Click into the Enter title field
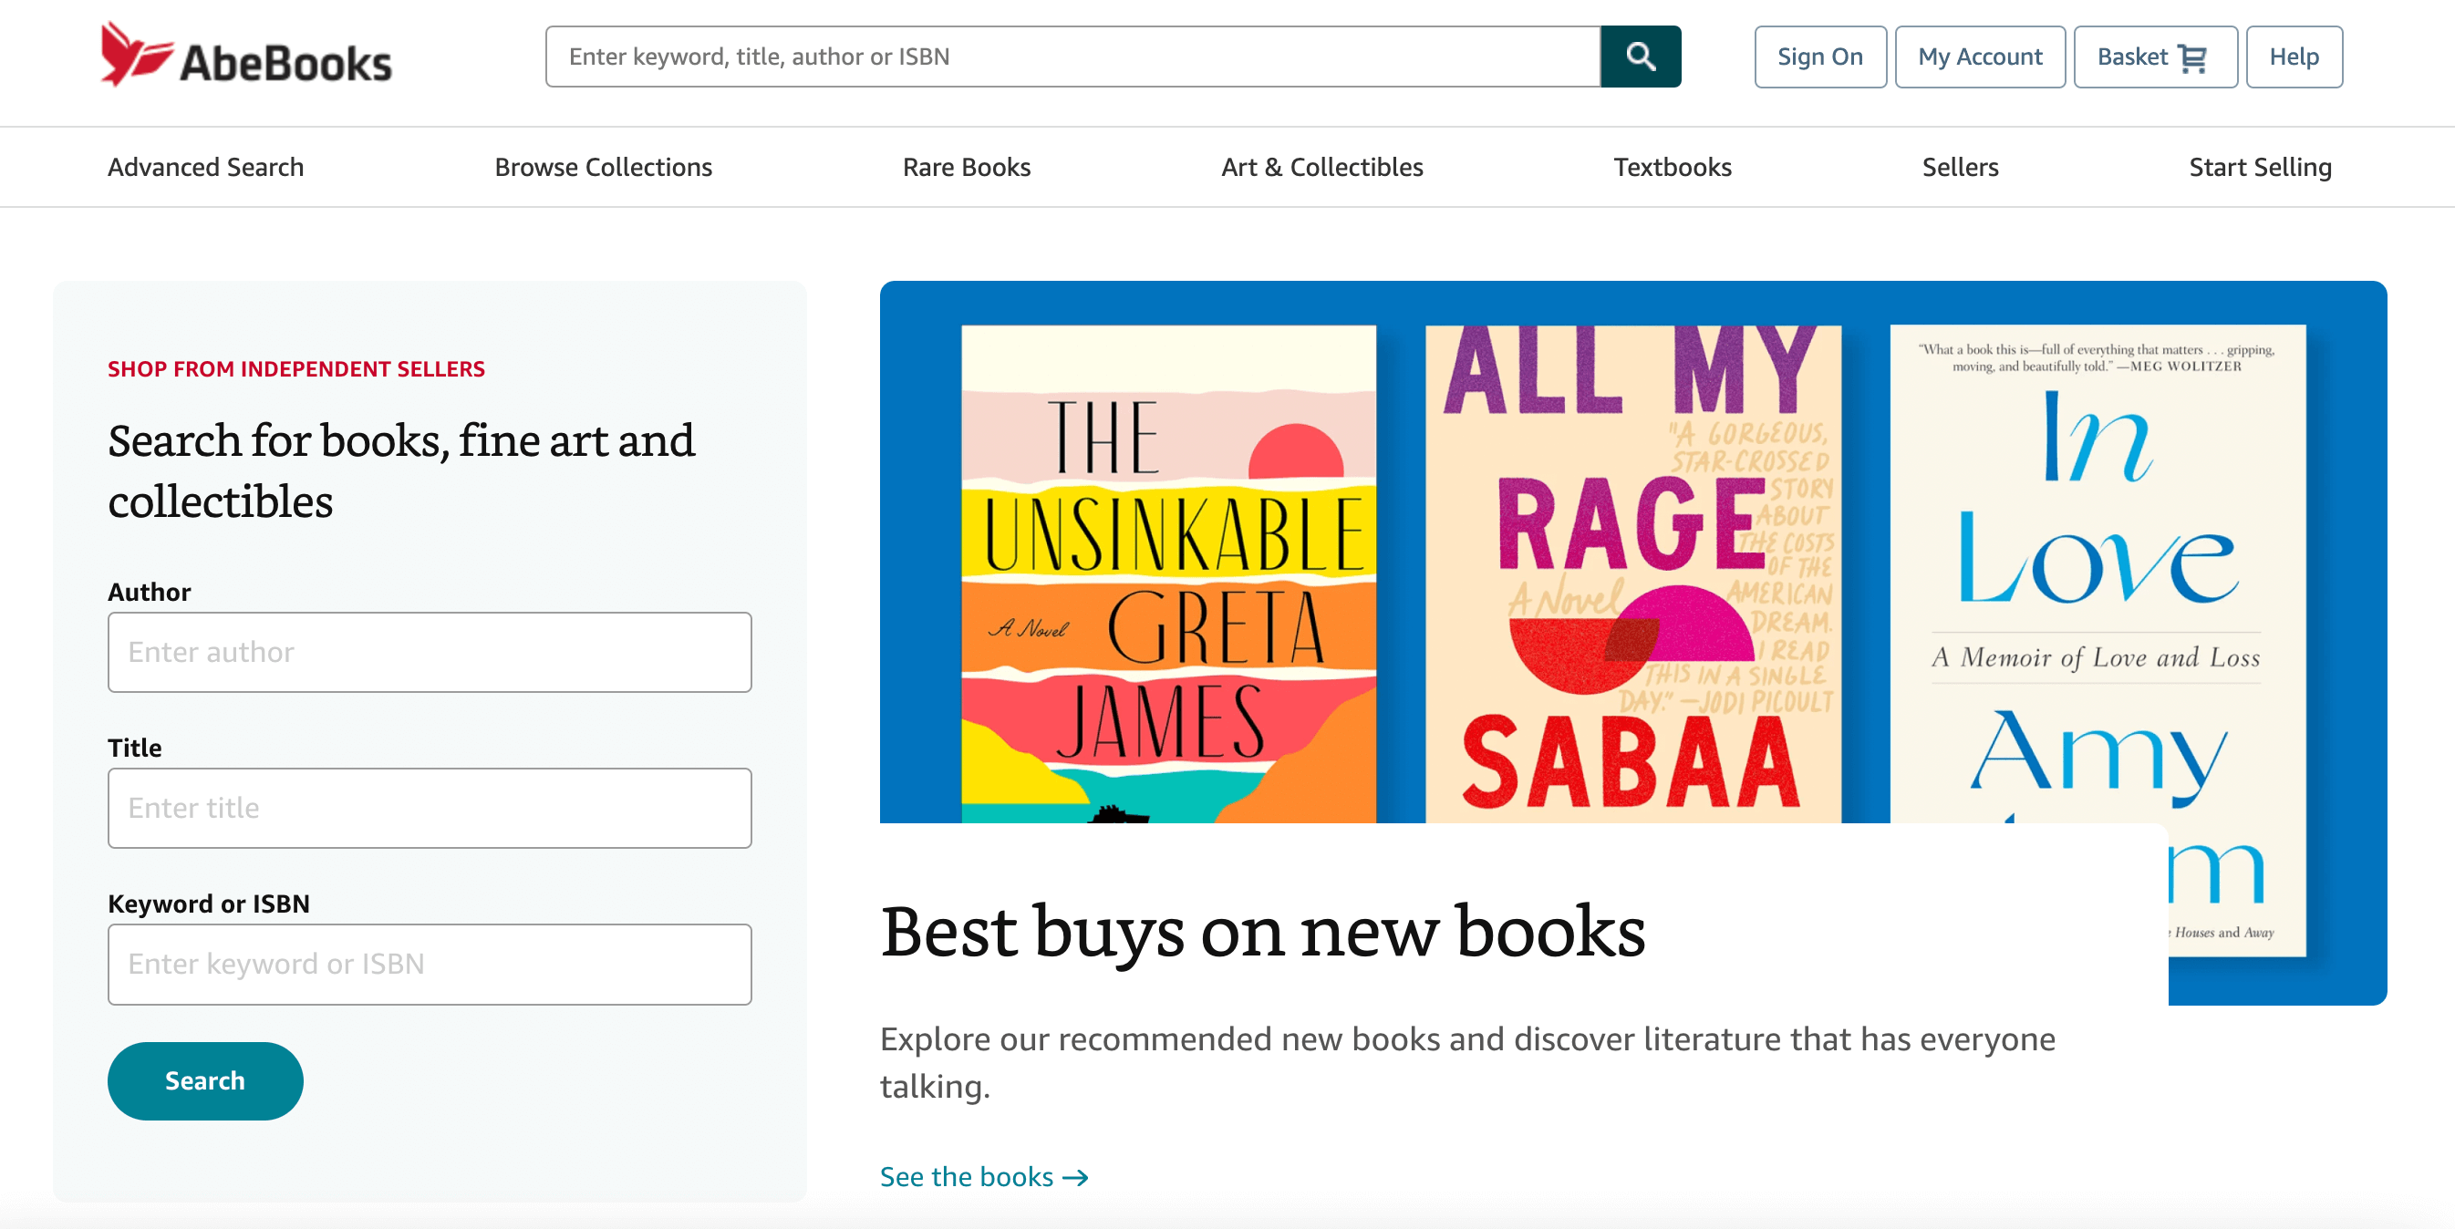Viewport: 2455px width, 1229px height. (429, 808)
